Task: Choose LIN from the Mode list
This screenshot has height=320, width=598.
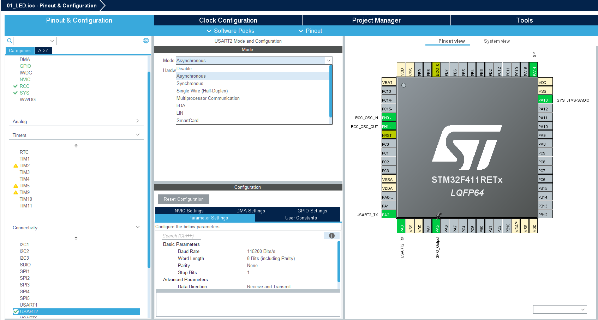Action: point(253,113)
